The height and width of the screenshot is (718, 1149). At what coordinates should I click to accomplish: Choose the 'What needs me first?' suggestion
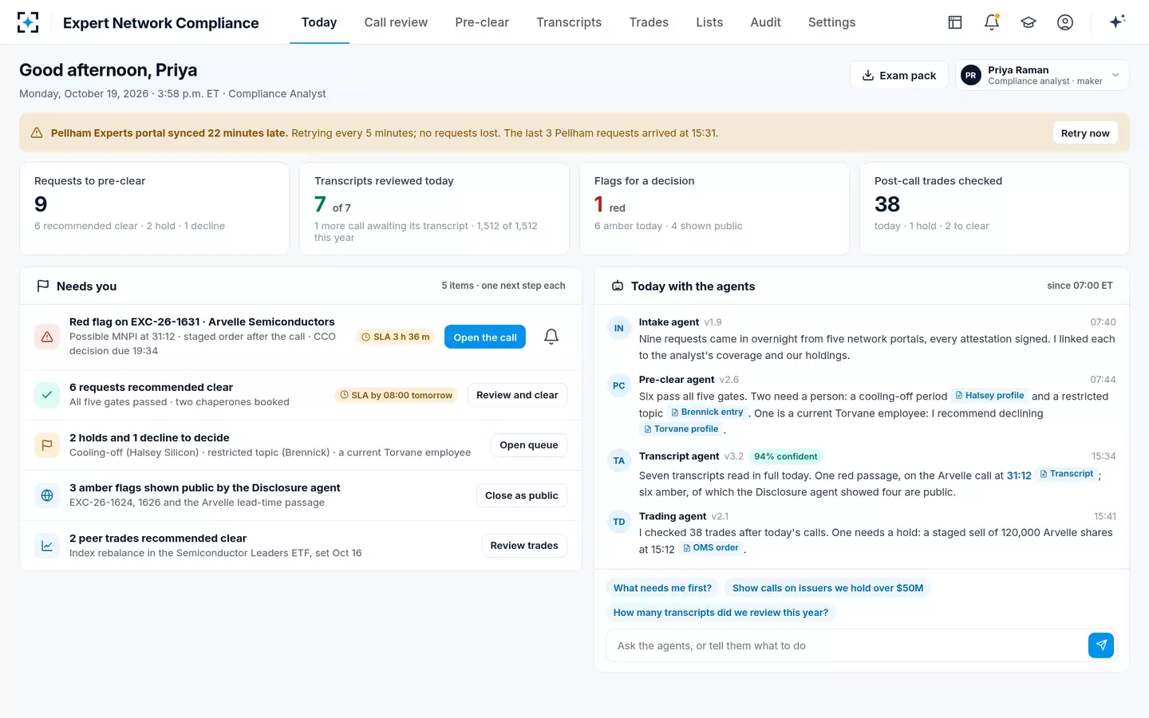(x=662, y=588)
